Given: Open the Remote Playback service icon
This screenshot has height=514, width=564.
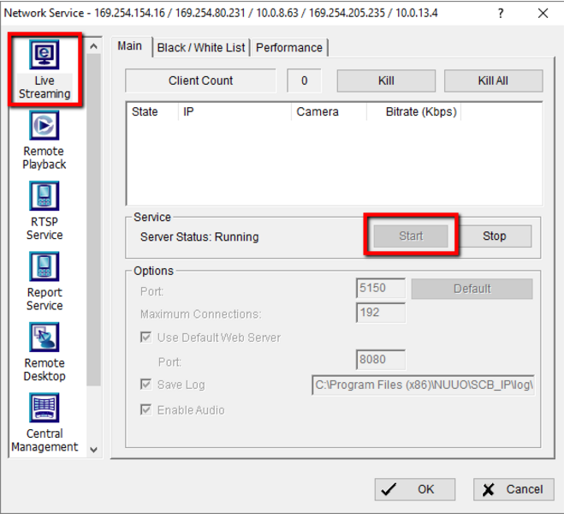Looking at the screenshot, I should (44, 127).
